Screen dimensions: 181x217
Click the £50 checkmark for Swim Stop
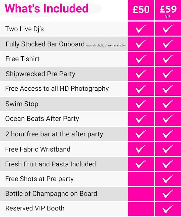pyautogui.click(x=141, y=104)
